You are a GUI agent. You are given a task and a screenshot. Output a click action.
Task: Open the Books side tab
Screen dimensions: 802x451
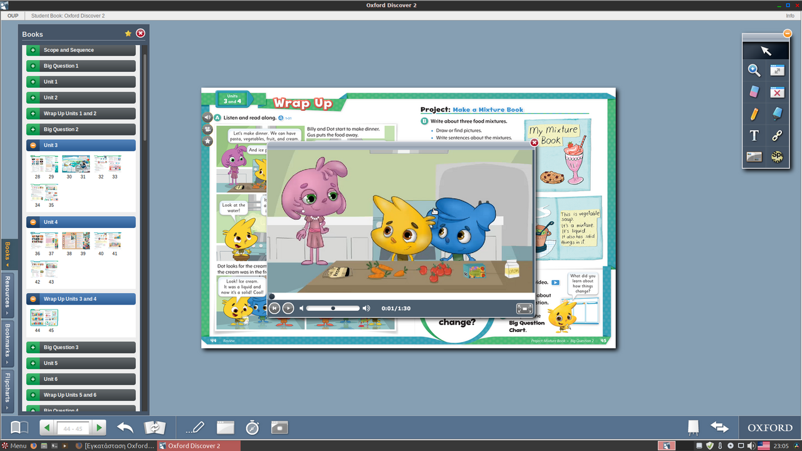8,254
